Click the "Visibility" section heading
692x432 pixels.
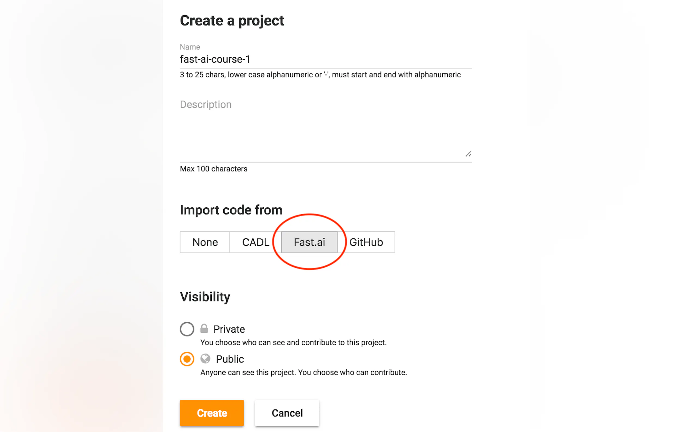pos(205,297)
